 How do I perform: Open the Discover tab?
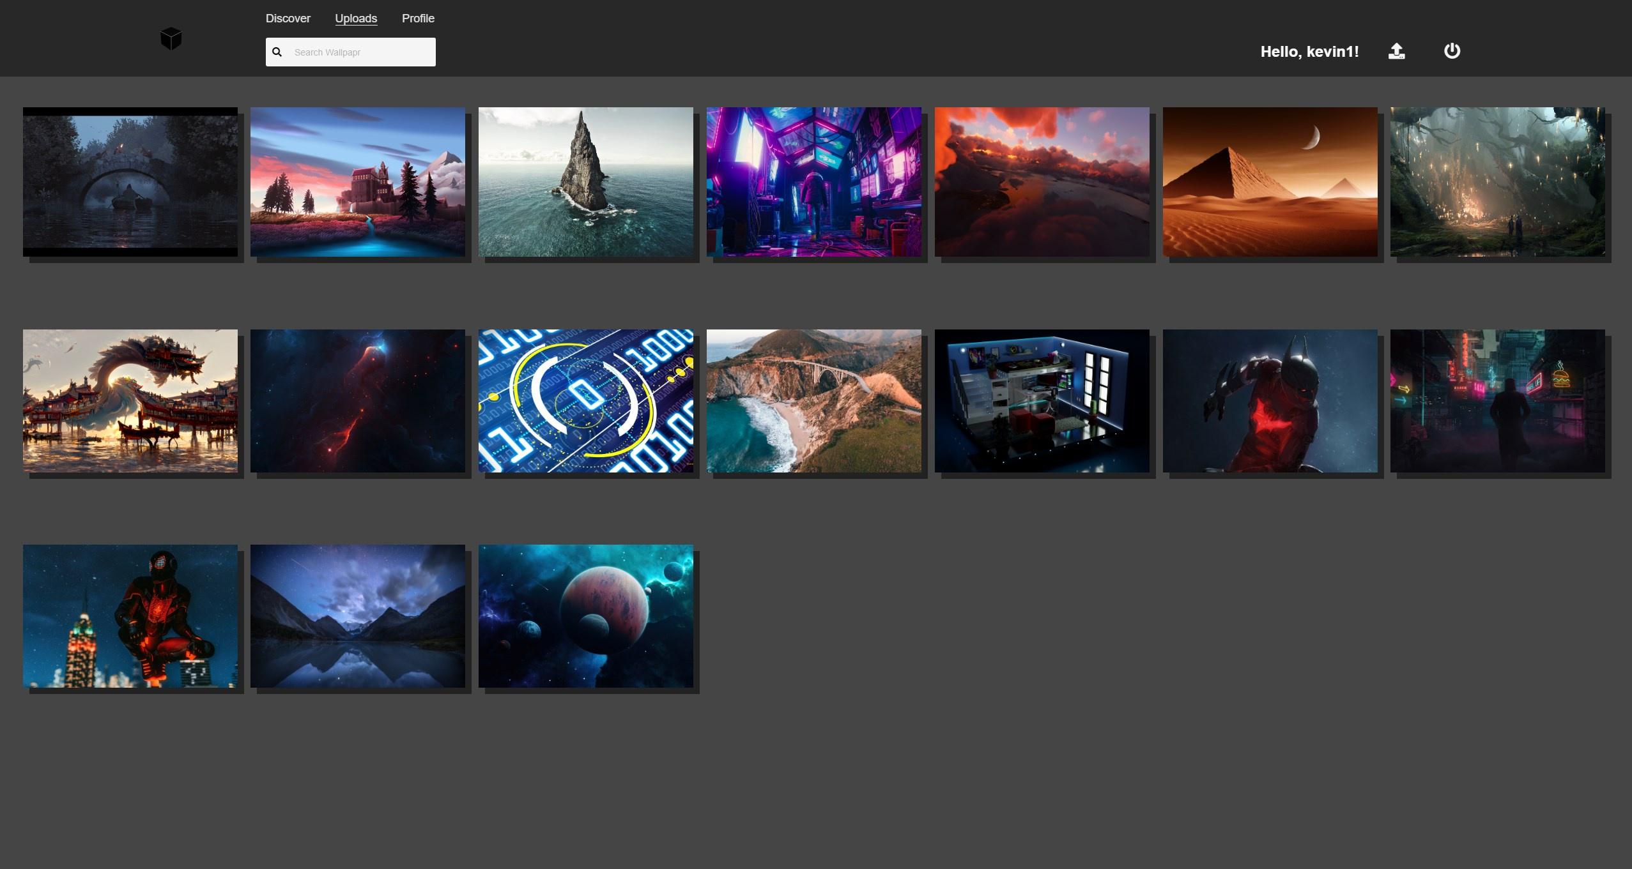click(x=288, y=19)
